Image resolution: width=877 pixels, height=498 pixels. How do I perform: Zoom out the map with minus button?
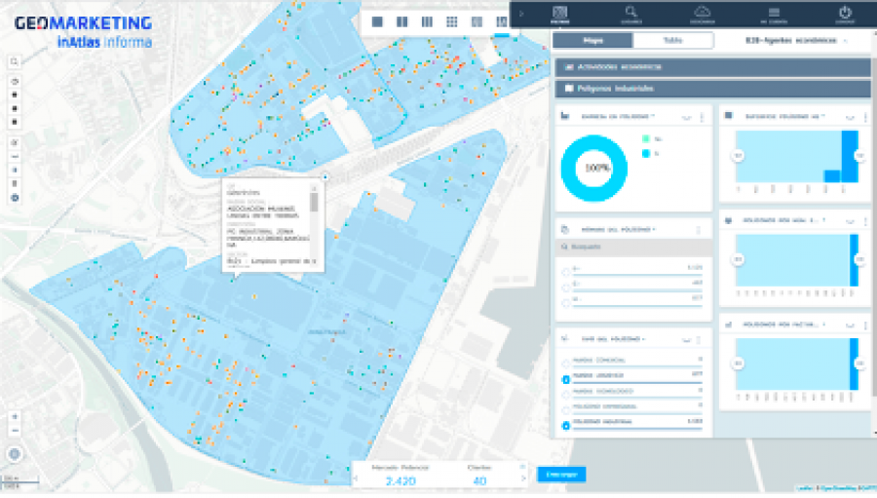(15, 431)
